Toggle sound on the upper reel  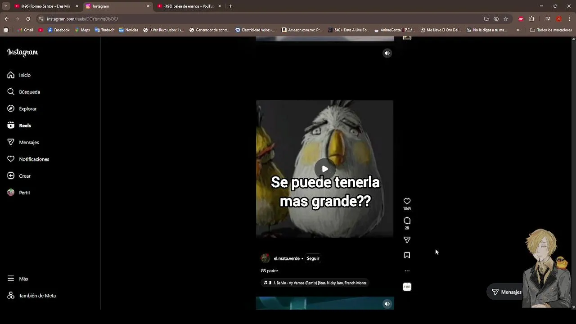point(387,53)
